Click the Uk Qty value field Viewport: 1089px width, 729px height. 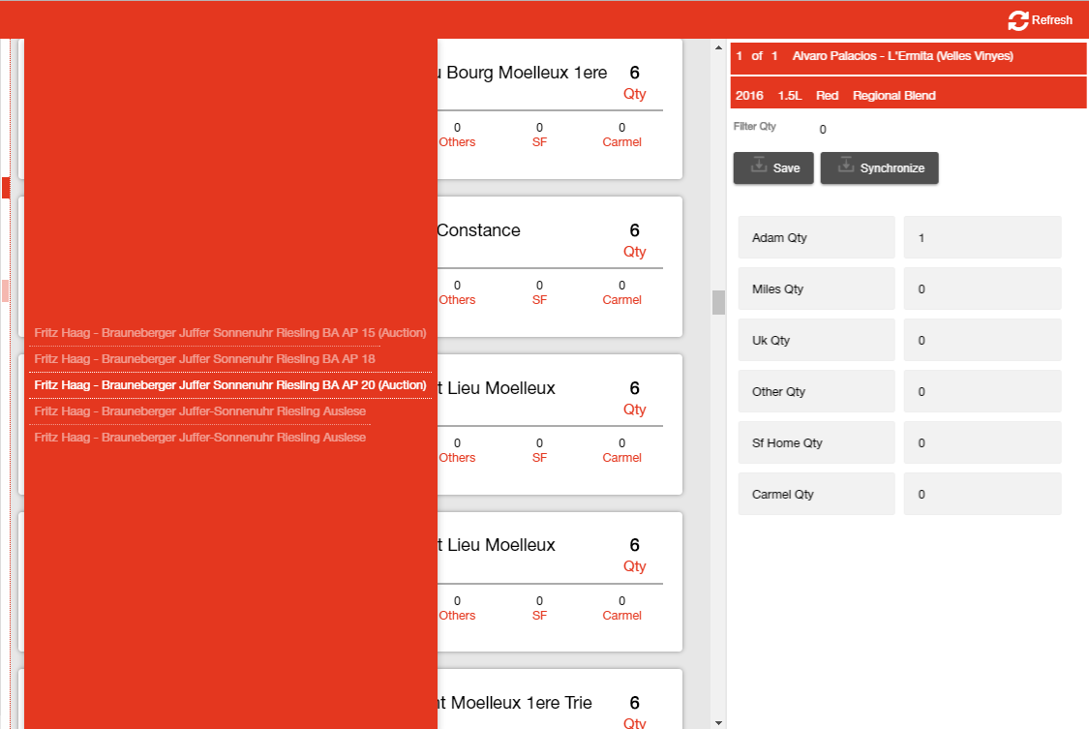point(983,340)
